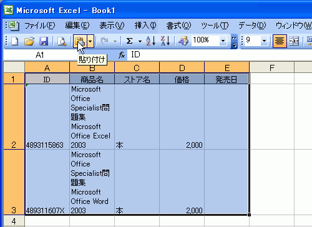Screen dimensions: 312x227
Task: Click the font size 9 box
Action: tap(252, 41)
